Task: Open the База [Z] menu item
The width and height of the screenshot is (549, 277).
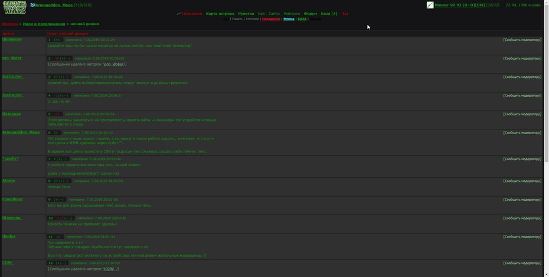Action: (x=329, y=14)
